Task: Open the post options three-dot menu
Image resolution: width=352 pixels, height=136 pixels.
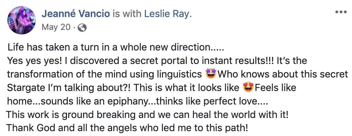Action: click(x=340, y=12)
